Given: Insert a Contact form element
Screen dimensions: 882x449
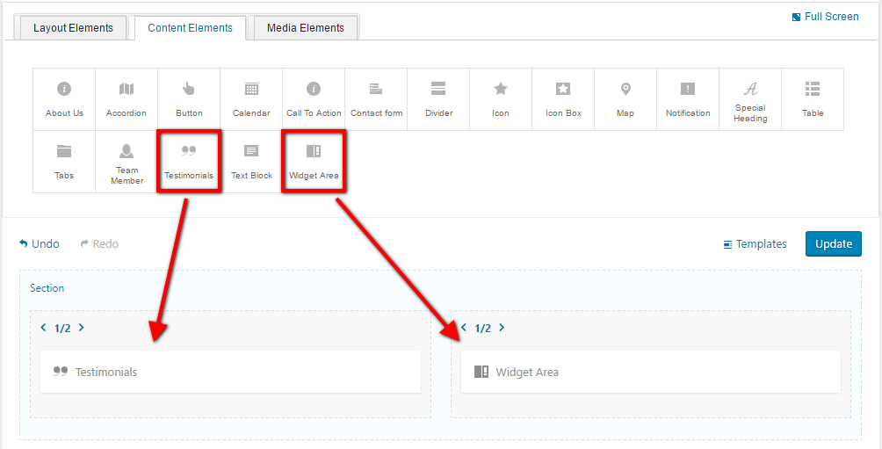Looking at the screenshot, I should (x=376, y=98).
